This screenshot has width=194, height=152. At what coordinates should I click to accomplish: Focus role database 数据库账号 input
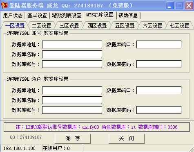point(72,110)
